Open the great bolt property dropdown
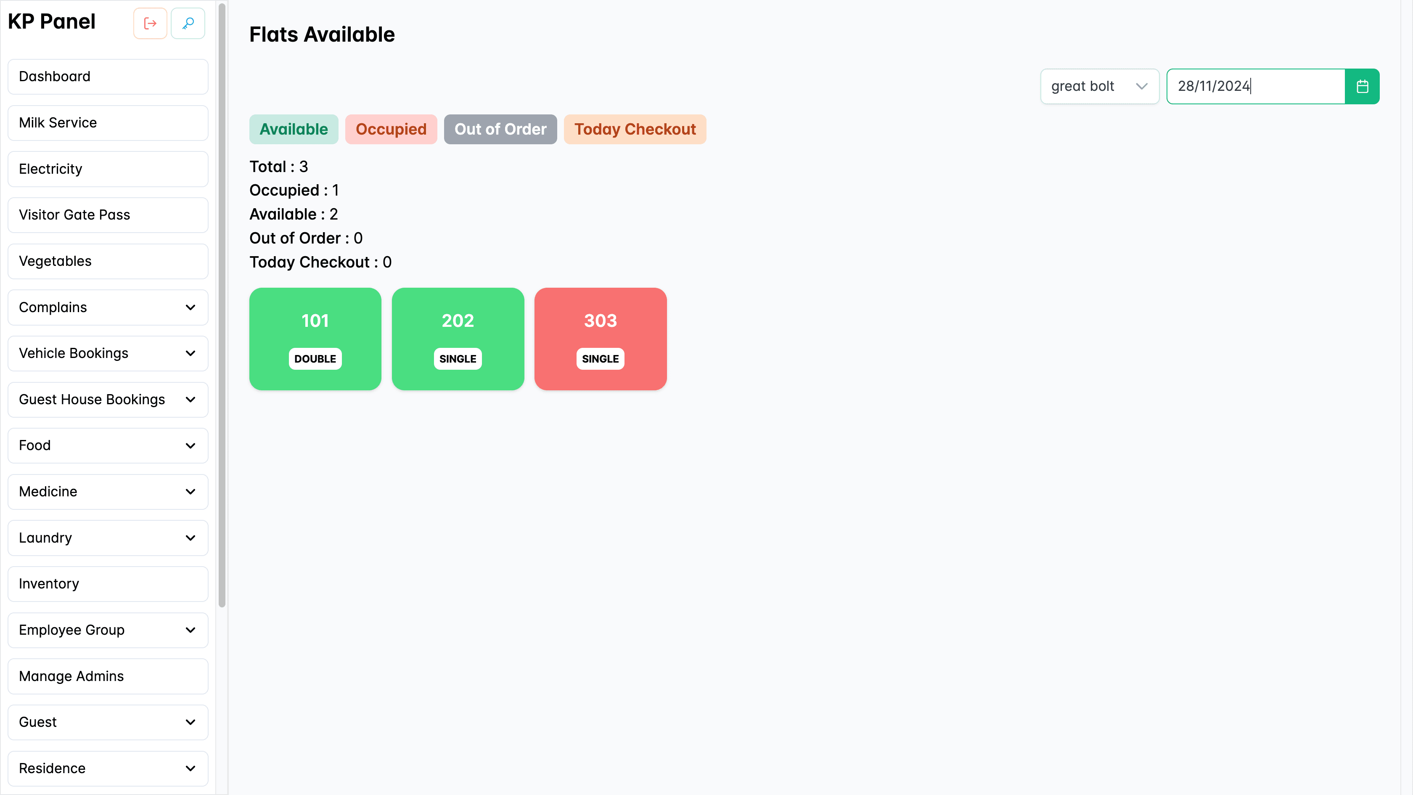Screen dimensions: 1413x795 (x=1099, y=86)
